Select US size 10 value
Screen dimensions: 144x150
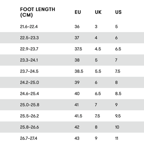point(117,127)
